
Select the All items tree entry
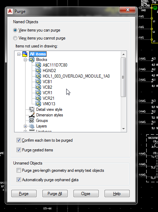38,54
